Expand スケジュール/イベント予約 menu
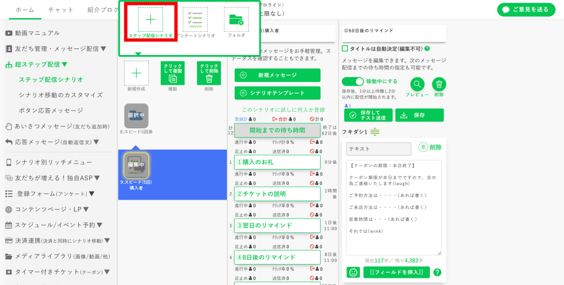 coord(54,225)
